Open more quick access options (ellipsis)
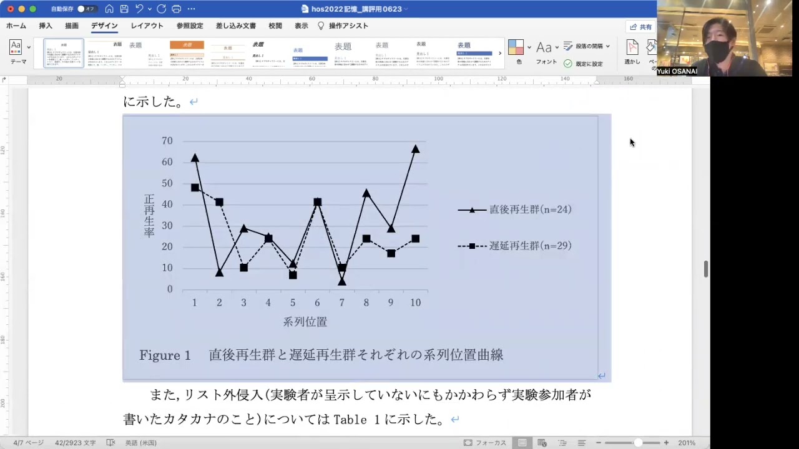This screenshot has width=799, height=449. pos(191,9)
